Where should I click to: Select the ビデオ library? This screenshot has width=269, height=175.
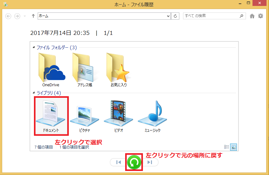pyautogui.click(x=118, y=117)
